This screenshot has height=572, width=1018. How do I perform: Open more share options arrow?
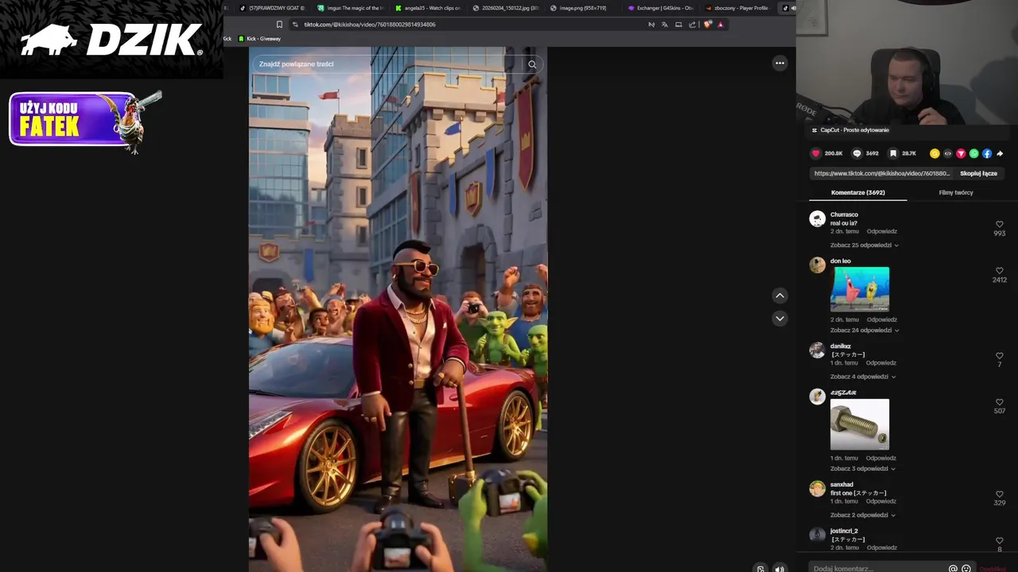pos(1000,153)
